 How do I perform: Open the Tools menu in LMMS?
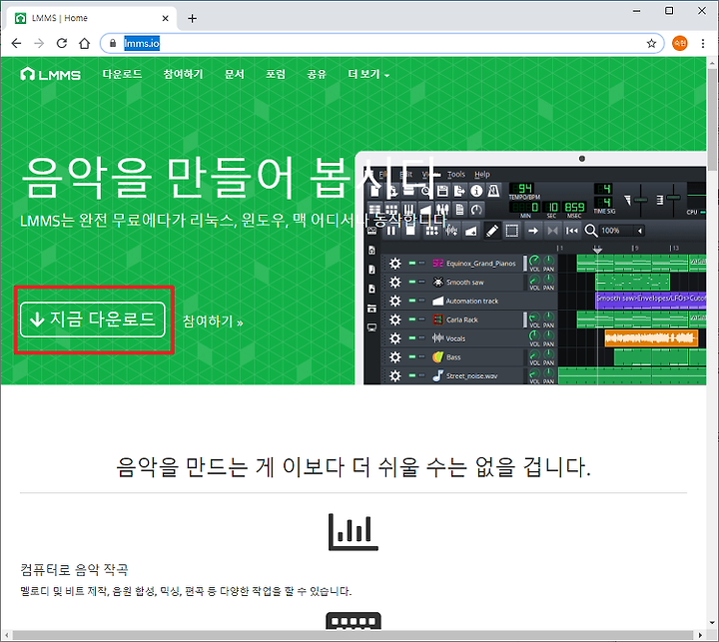pyautogui.click(x=456, y=175)
